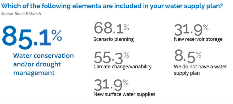233x104 pixels.
Task: Click the We do not have a water supply plan text
Action: (200, 70)
